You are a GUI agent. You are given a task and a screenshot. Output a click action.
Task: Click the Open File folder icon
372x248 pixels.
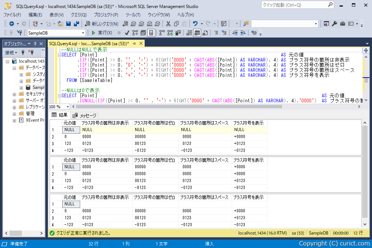(x=60, y=24)
